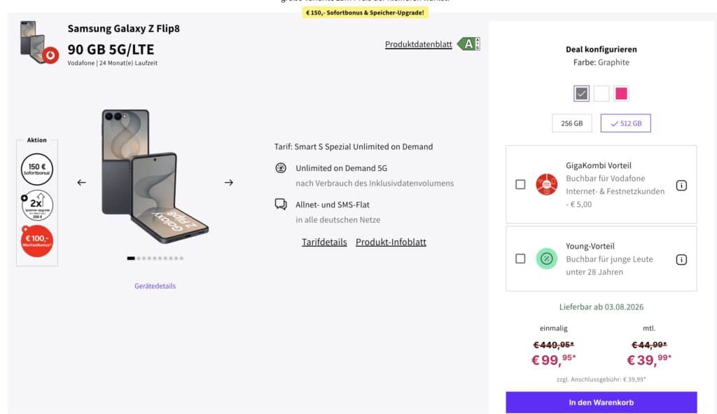Screen dimensions: 717x414
Task: Select the Graphite color swatch
Action: [x=581, y=93]
